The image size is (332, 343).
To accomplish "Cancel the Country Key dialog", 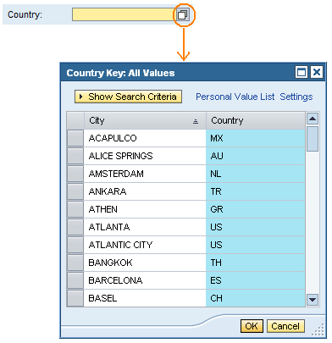I will click(285, 326).
